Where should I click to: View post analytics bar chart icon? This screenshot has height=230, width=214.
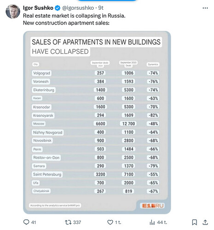point(152,222)
